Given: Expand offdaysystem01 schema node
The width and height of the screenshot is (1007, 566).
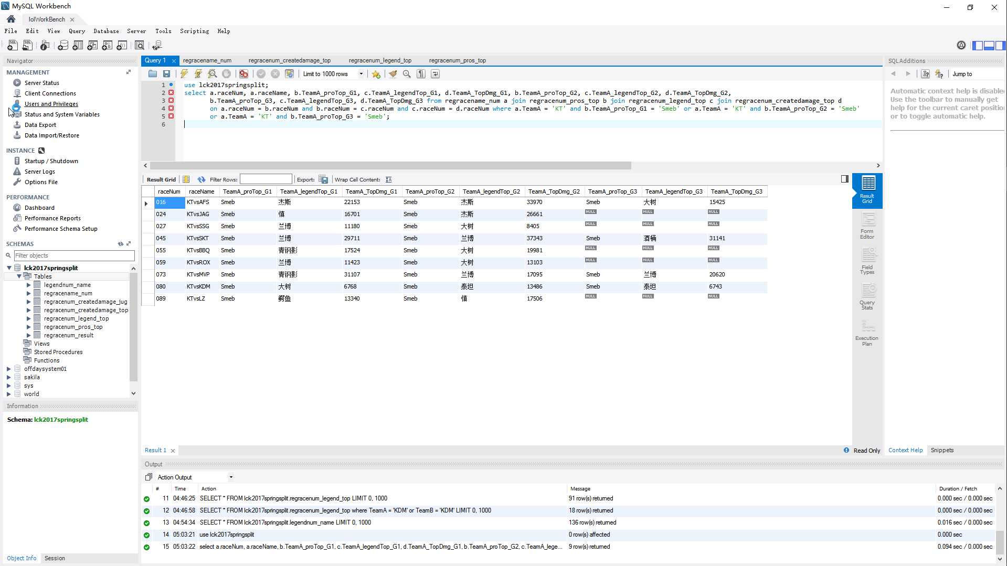Looking at the screenshot, I should [x=9, y=369].
